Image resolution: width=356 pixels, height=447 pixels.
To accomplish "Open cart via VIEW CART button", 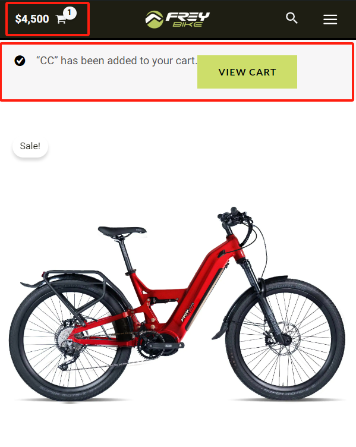I will pos(247,72).
